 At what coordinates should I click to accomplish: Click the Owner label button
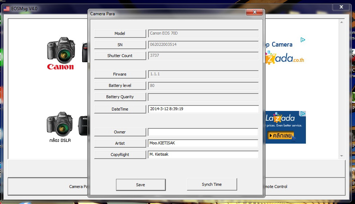click(120, 132)
